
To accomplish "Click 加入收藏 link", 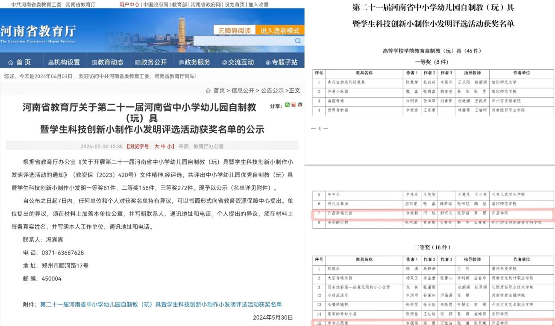I will tap(258, 4).
